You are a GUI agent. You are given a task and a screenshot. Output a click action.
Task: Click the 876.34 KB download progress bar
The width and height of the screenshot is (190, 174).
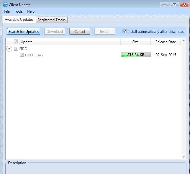pyautogui.click(x=136, y=55)
